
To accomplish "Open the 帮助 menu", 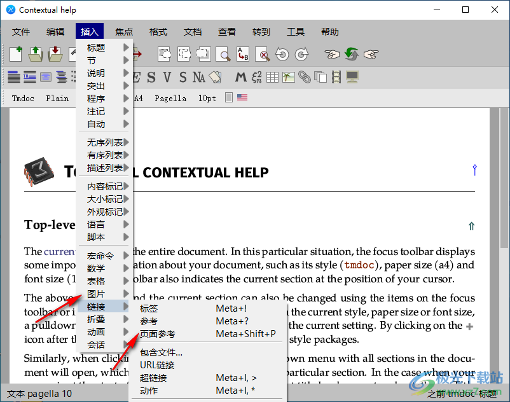I will point(330,32).
